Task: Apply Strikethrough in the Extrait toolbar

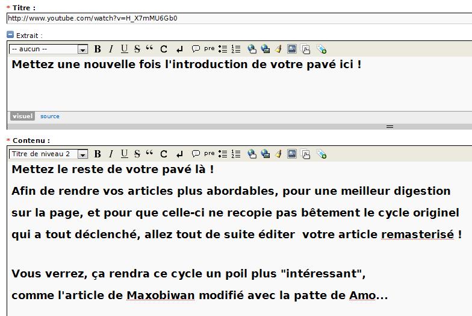Action: (137, 49)
